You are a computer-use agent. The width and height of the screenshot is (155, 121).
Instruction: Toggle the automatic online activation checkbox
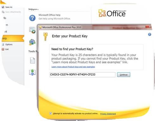coord(51,113)
